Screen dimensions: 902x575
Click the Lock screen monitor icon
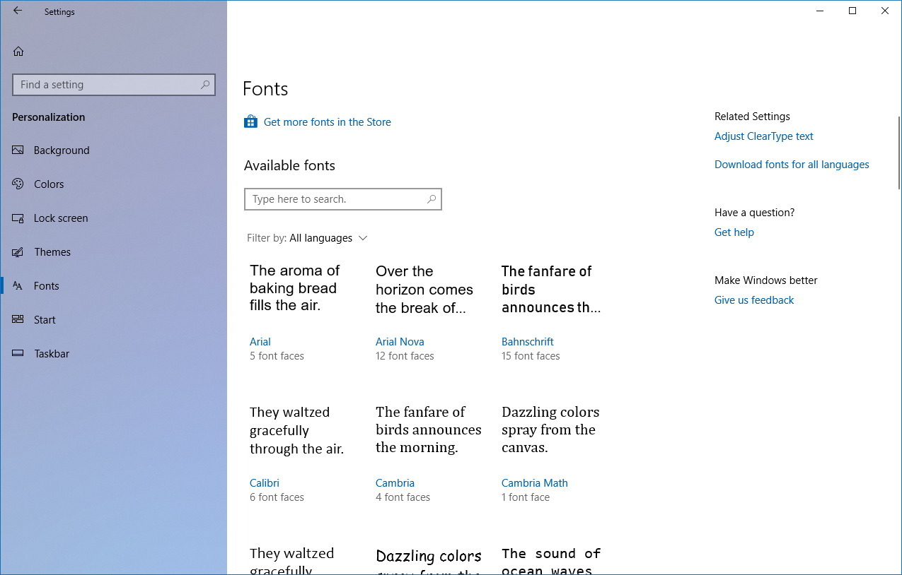tap(18, 218)
